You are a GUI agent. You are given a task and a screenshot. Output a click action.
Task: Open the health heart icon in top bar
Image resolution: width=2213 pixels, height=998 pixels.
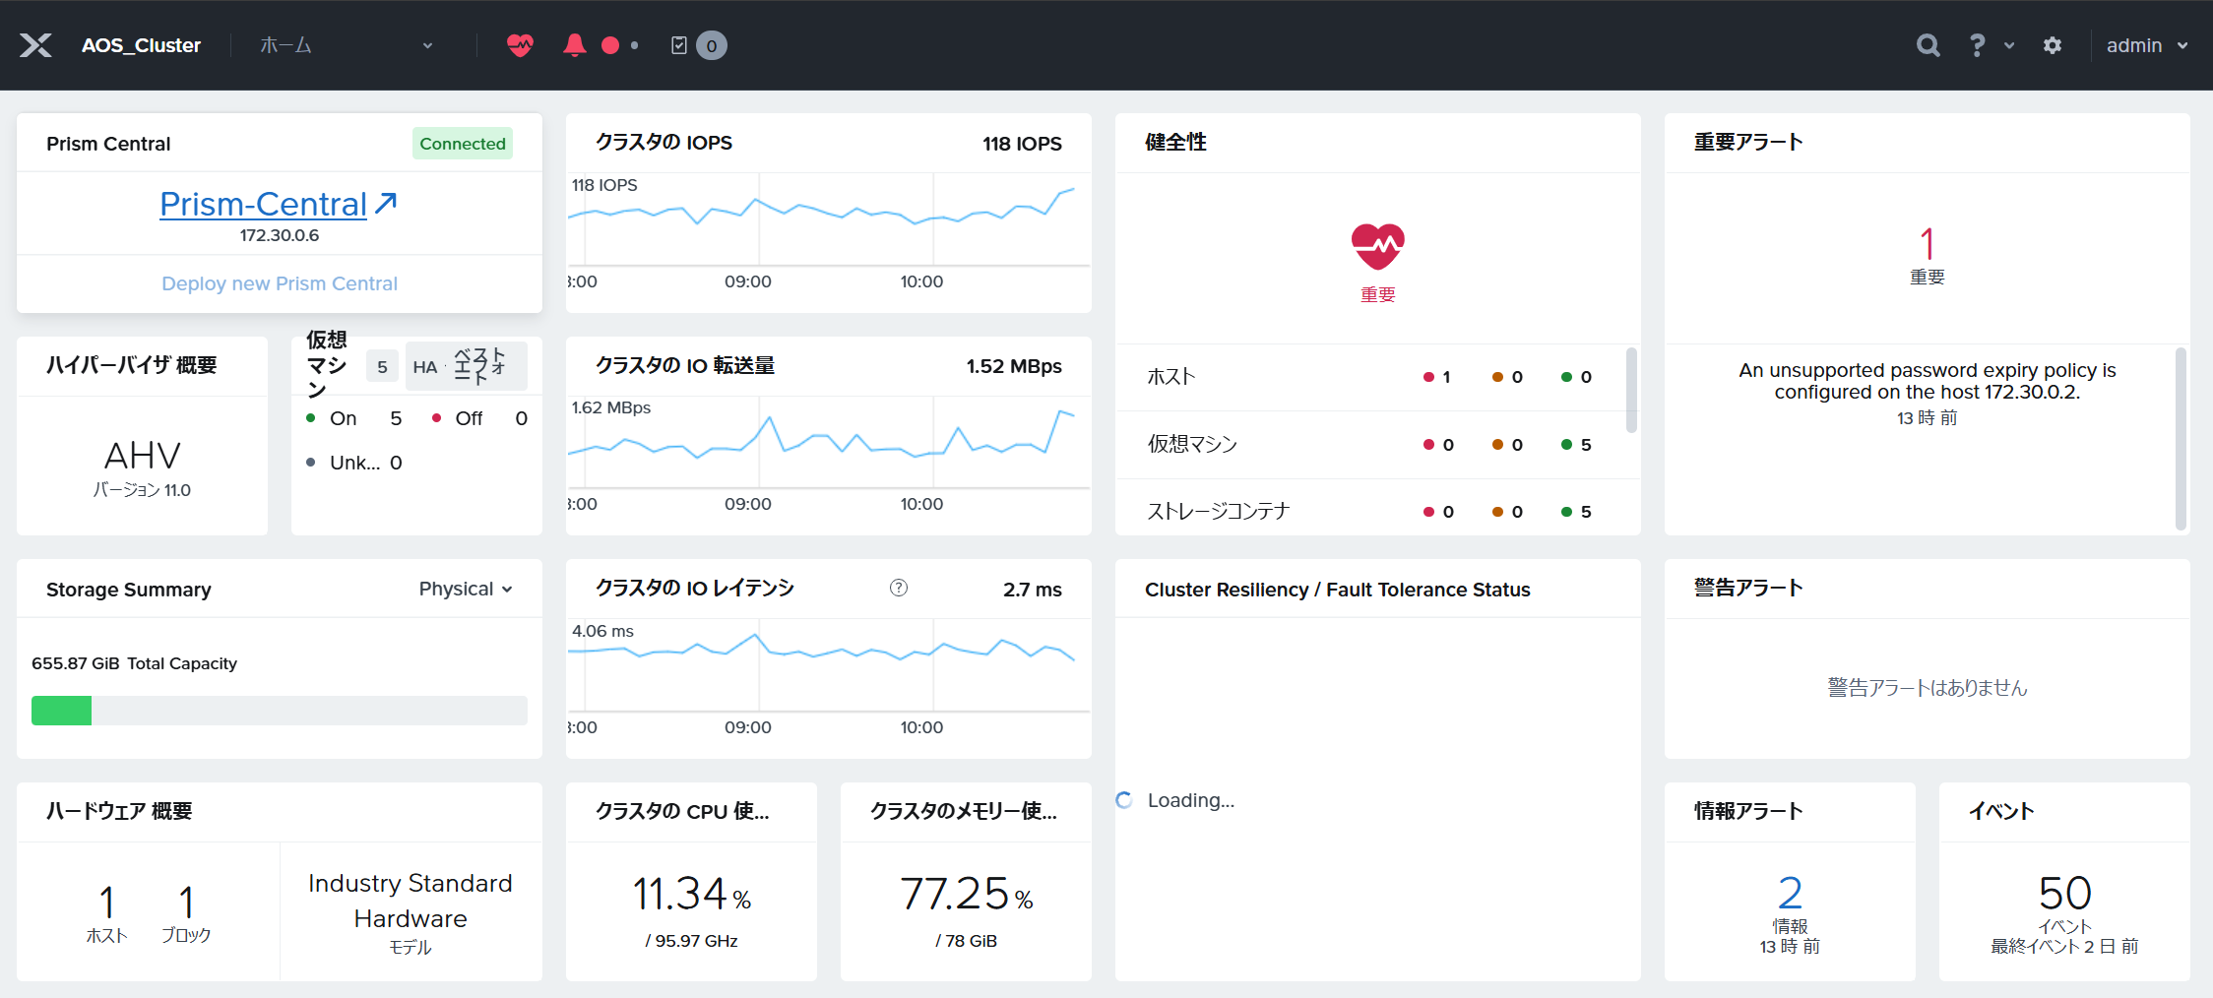520,45
